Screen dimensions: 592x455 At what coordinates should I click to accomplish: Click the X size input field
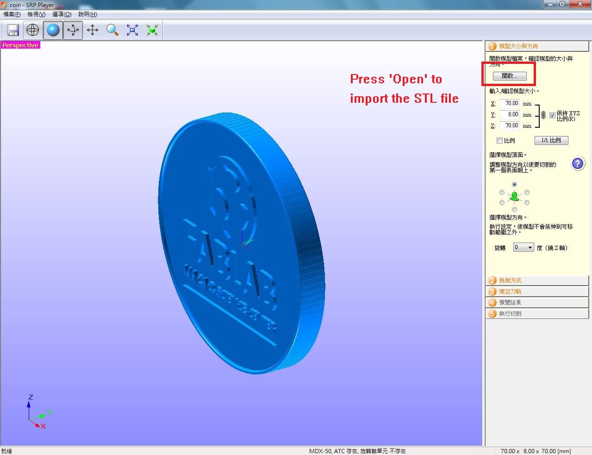point(510,103)
